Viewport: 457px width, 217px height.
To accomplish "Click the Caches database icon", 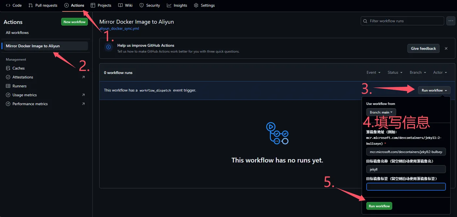I will (x=8, y=68).
